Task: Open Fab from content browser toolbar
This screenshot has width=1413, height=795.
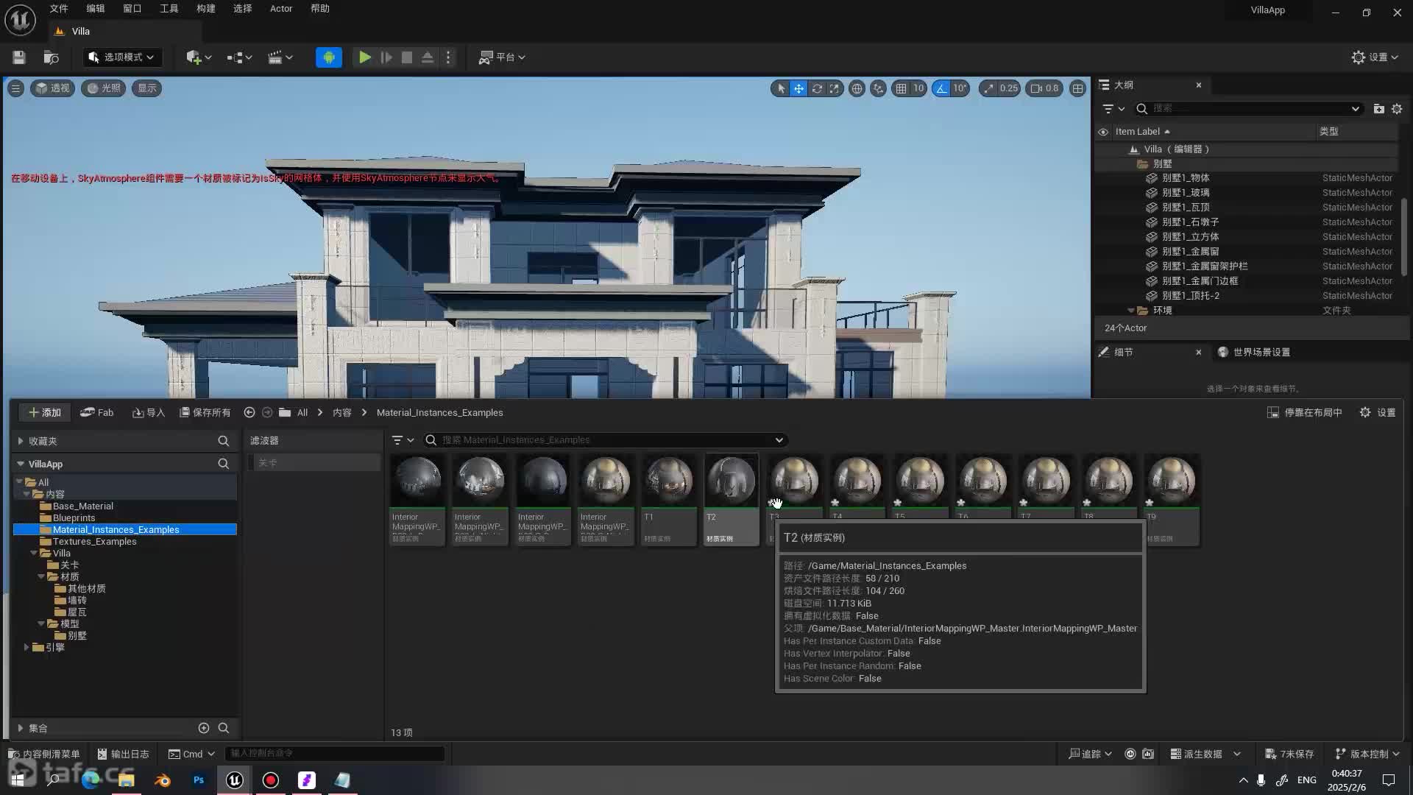Action: click(x=97, y=413)
